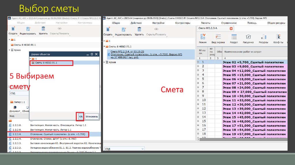295x165 pixels.
Task: Select row Этаж 09 + 27,000_Сшитый полиэтилен
Action: [255, 92]
